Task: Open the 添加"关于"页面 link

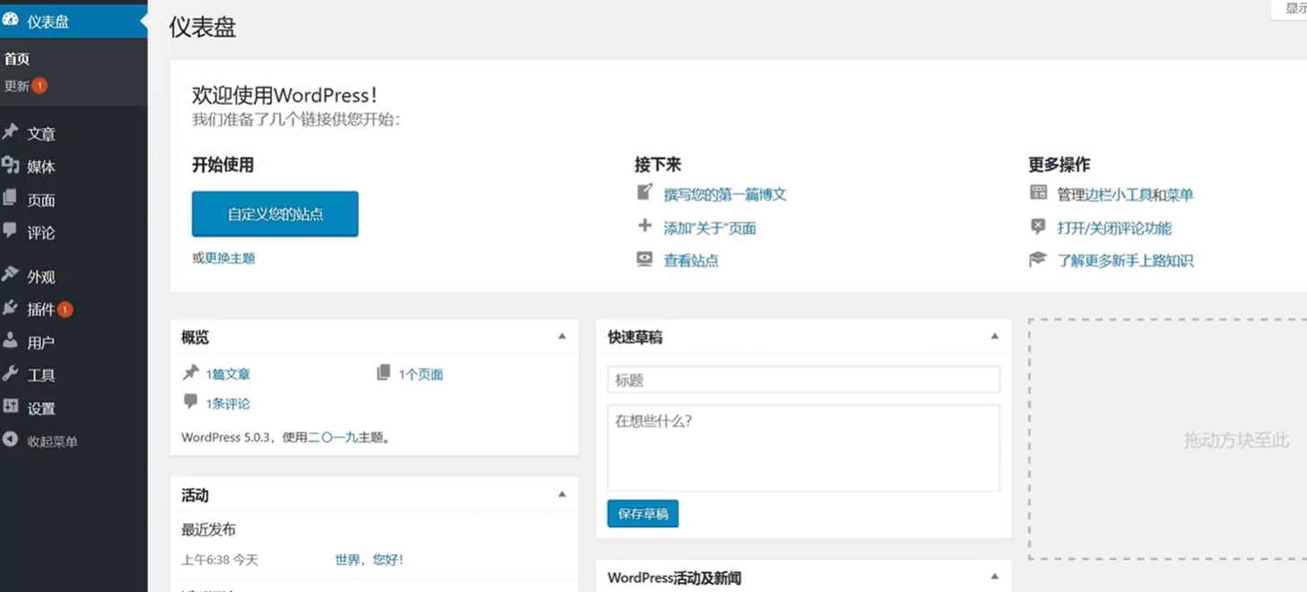Action: 710,228
